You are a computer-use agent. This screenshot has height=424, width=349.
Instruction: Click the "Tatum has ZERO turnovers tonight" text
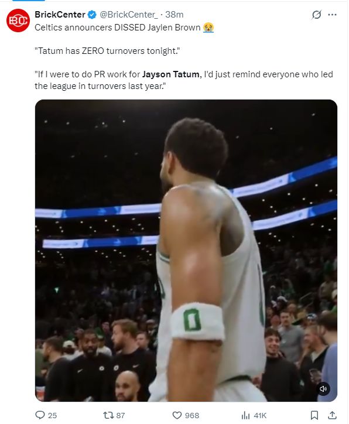[107, 51]
